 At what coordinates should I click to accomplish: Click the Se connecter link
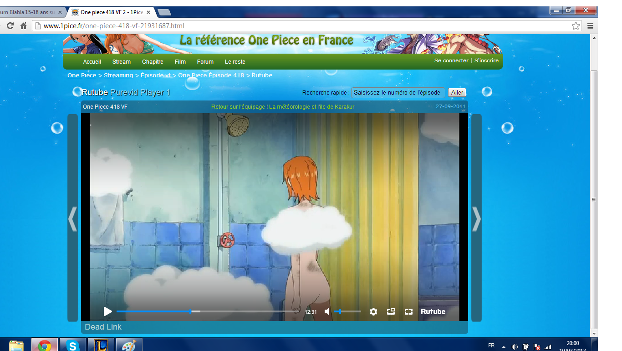(451, 60)
